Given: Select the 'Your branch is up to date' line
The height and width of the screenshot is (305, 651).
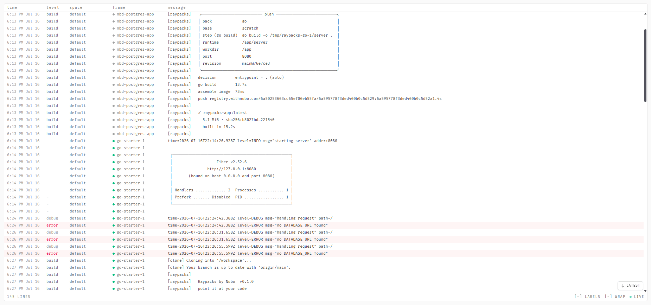Looking at the screenshot, I should pyautogui.click(x=324, y=267).
